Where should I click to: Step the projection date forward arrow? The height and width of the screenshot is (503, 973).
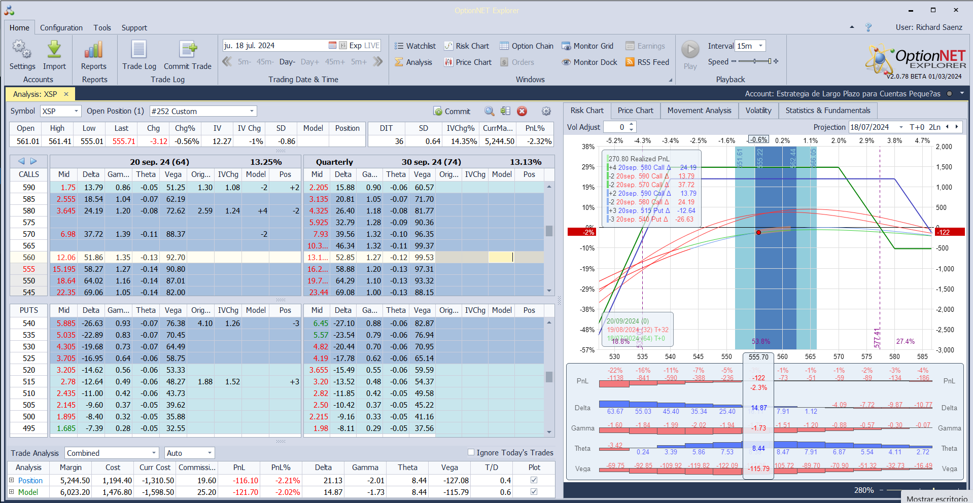[957, 127]
